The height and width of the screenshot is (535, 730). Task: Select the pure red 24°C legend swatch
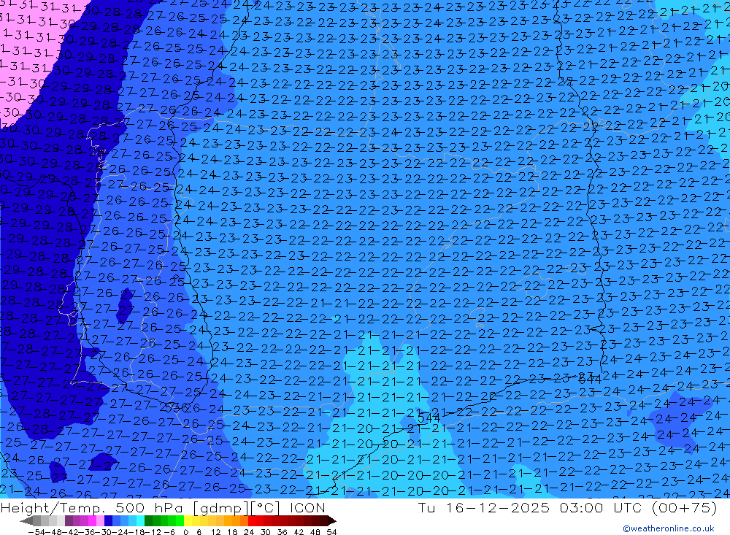point(252,520)
